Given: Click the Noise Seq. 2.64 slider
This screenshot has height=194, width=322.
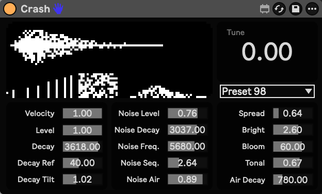Looking at the screenshot, I should (187, 163).
